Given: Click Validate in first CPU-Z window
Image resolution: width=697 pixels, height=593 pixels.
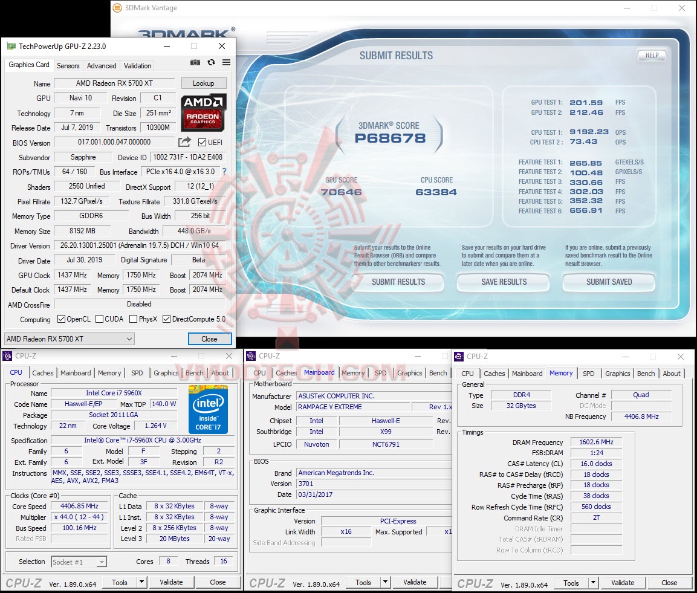Looking at the screenshot, I should click(171, 582).
